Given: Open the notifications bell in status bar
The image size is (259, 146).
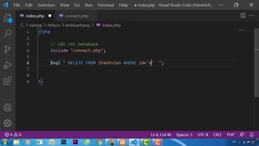Looking at the screenshot, I should coord(251,135).
